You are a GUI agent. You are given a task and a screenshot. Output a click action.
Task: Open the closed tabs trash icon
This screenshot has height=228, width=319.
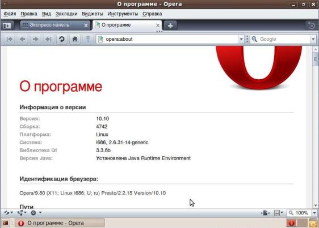pos(312,25)
